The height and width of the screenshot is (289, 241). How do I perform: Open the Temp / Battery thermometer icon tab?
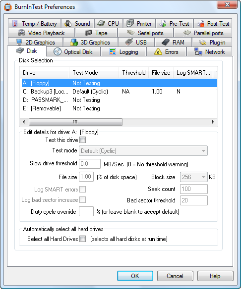pyautogui.click(x=15, y=24)
